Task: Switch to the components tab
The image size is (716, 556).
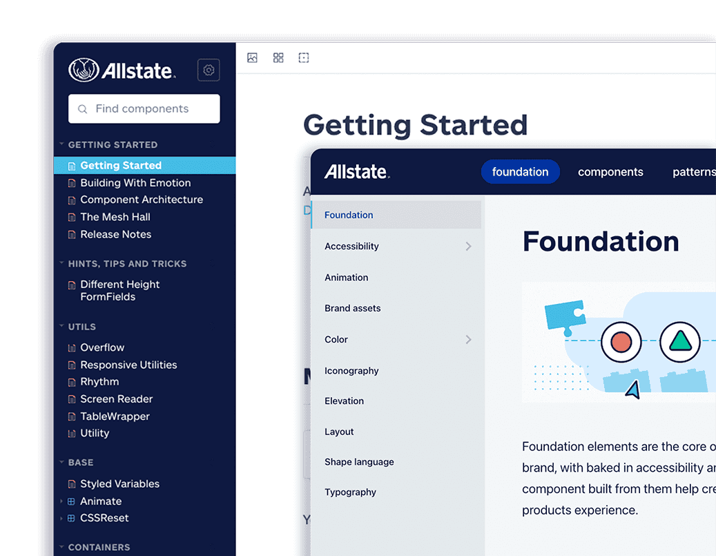Action: (x=610, y=172)
